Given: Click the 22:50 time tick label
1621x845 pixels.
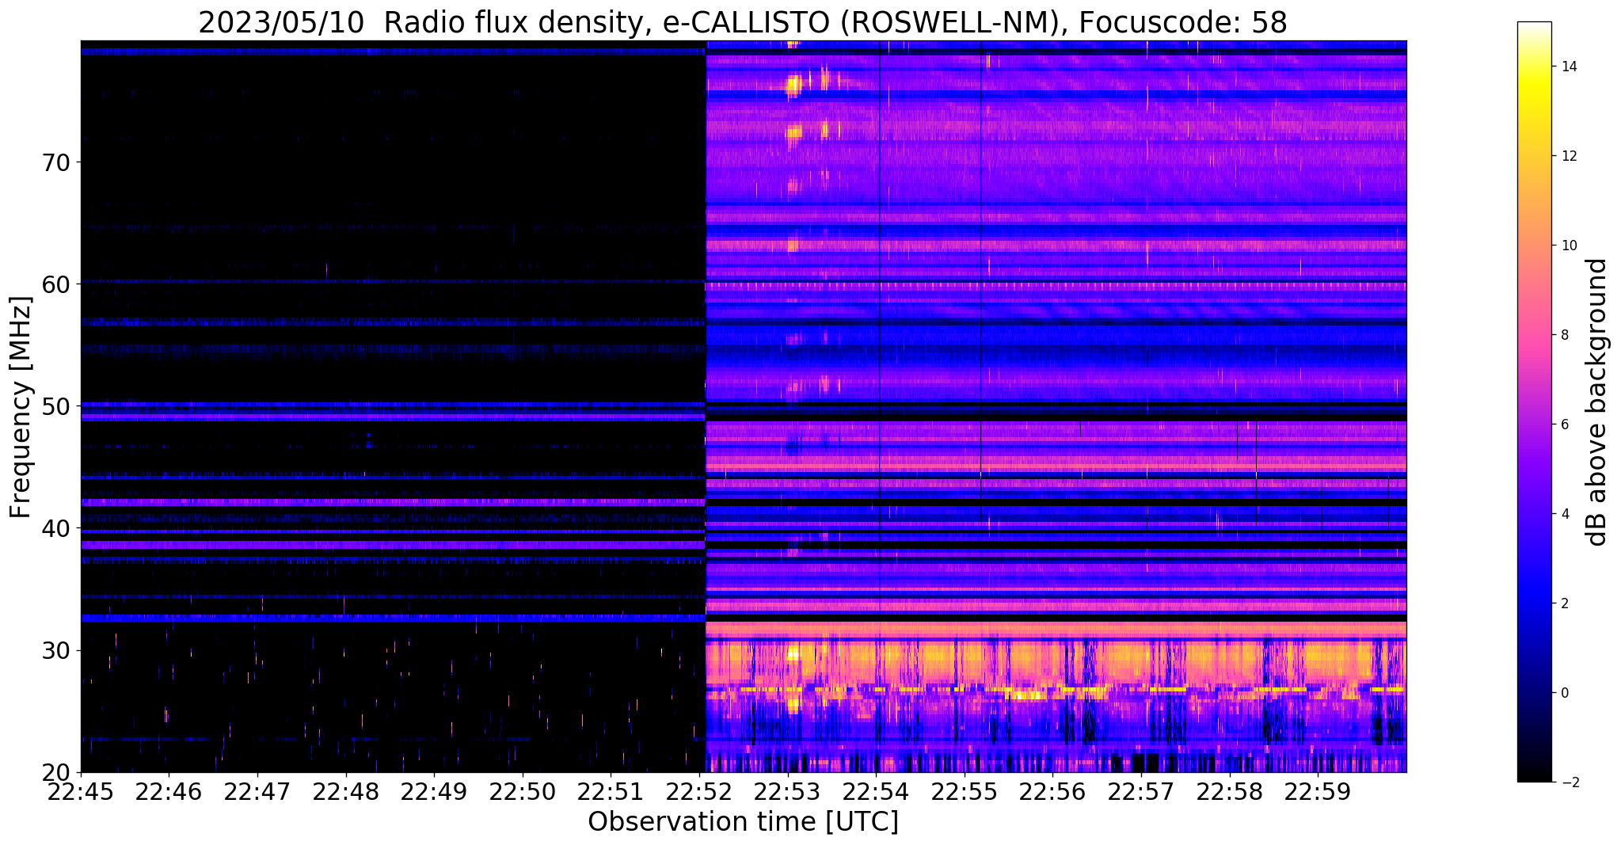Looking at the screenshot, I should (523, 793).
